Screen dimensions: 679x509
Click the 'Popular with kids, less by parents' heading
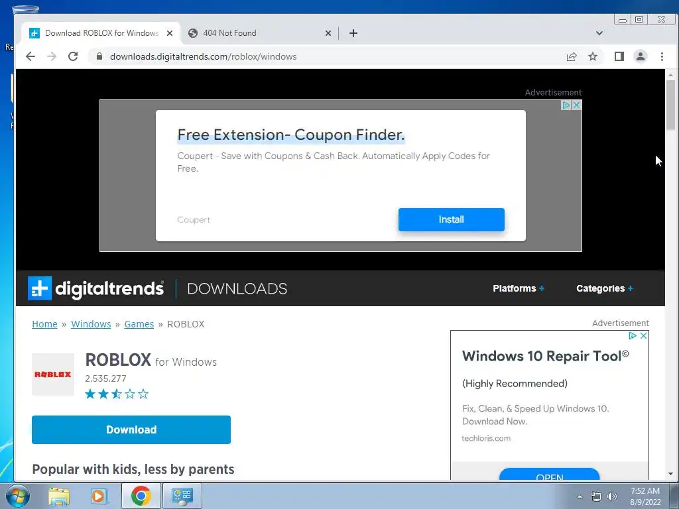[x=133, y=469]
